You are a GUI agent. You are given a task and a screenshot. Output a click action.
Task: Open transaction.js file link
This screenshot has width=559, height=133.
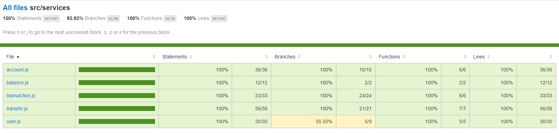pyautogui.click(x=21, y=96)
